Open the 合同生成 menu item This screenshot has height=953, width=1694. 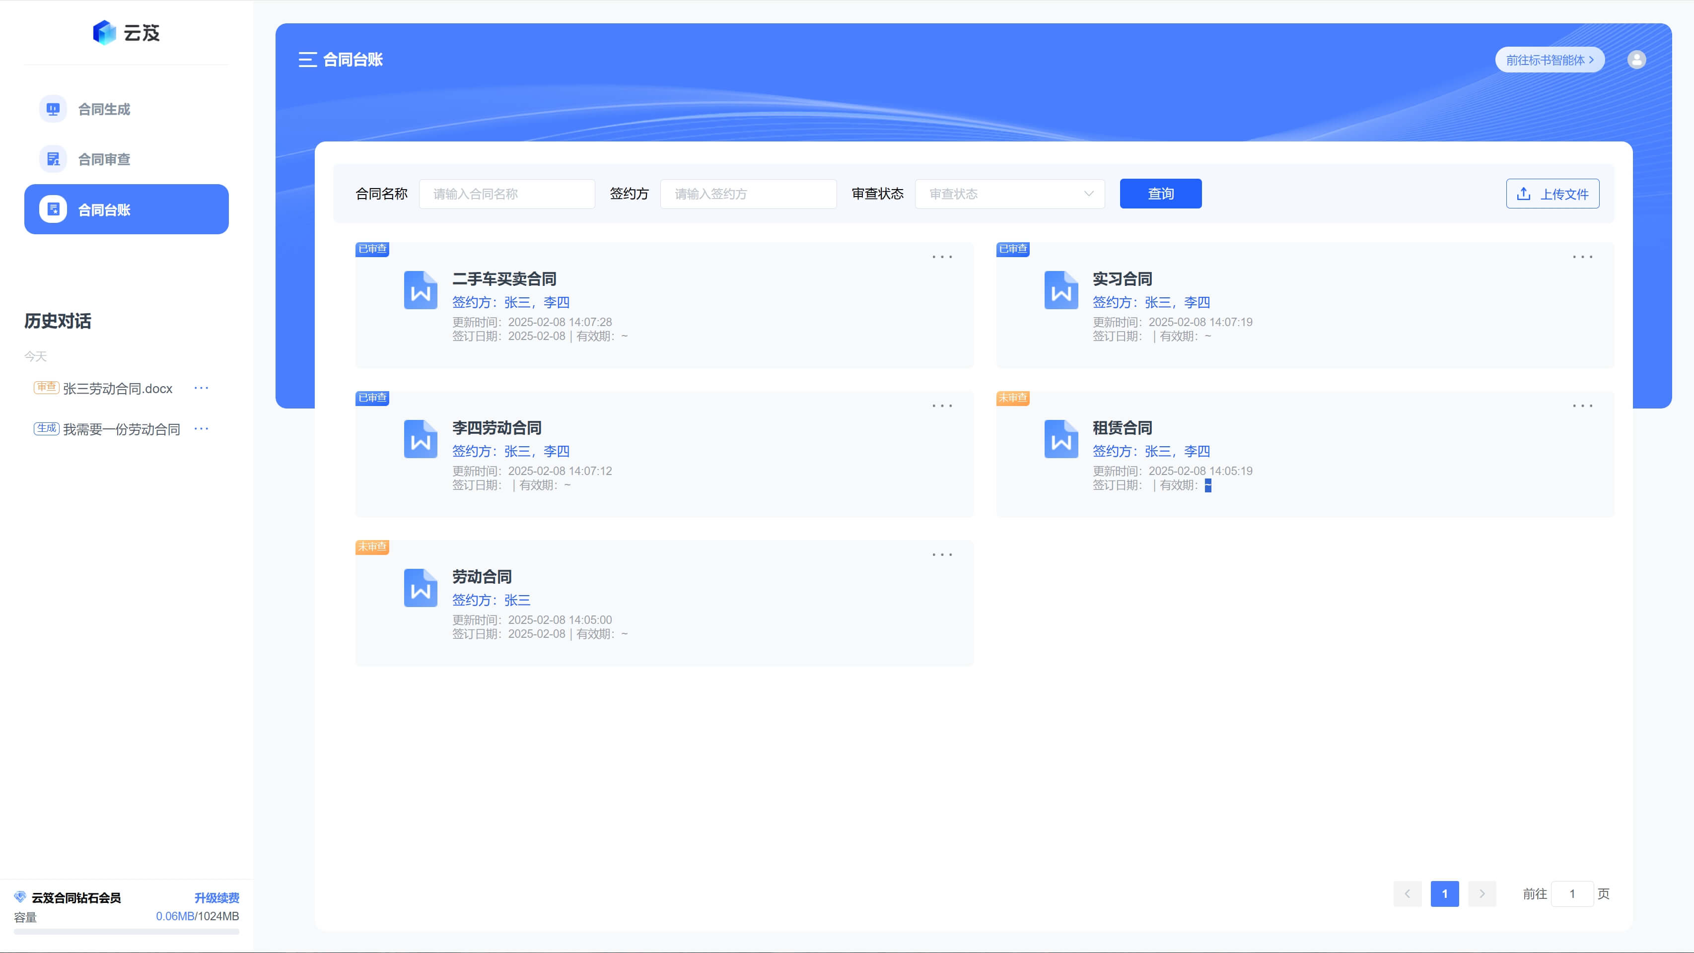[104, 109]
